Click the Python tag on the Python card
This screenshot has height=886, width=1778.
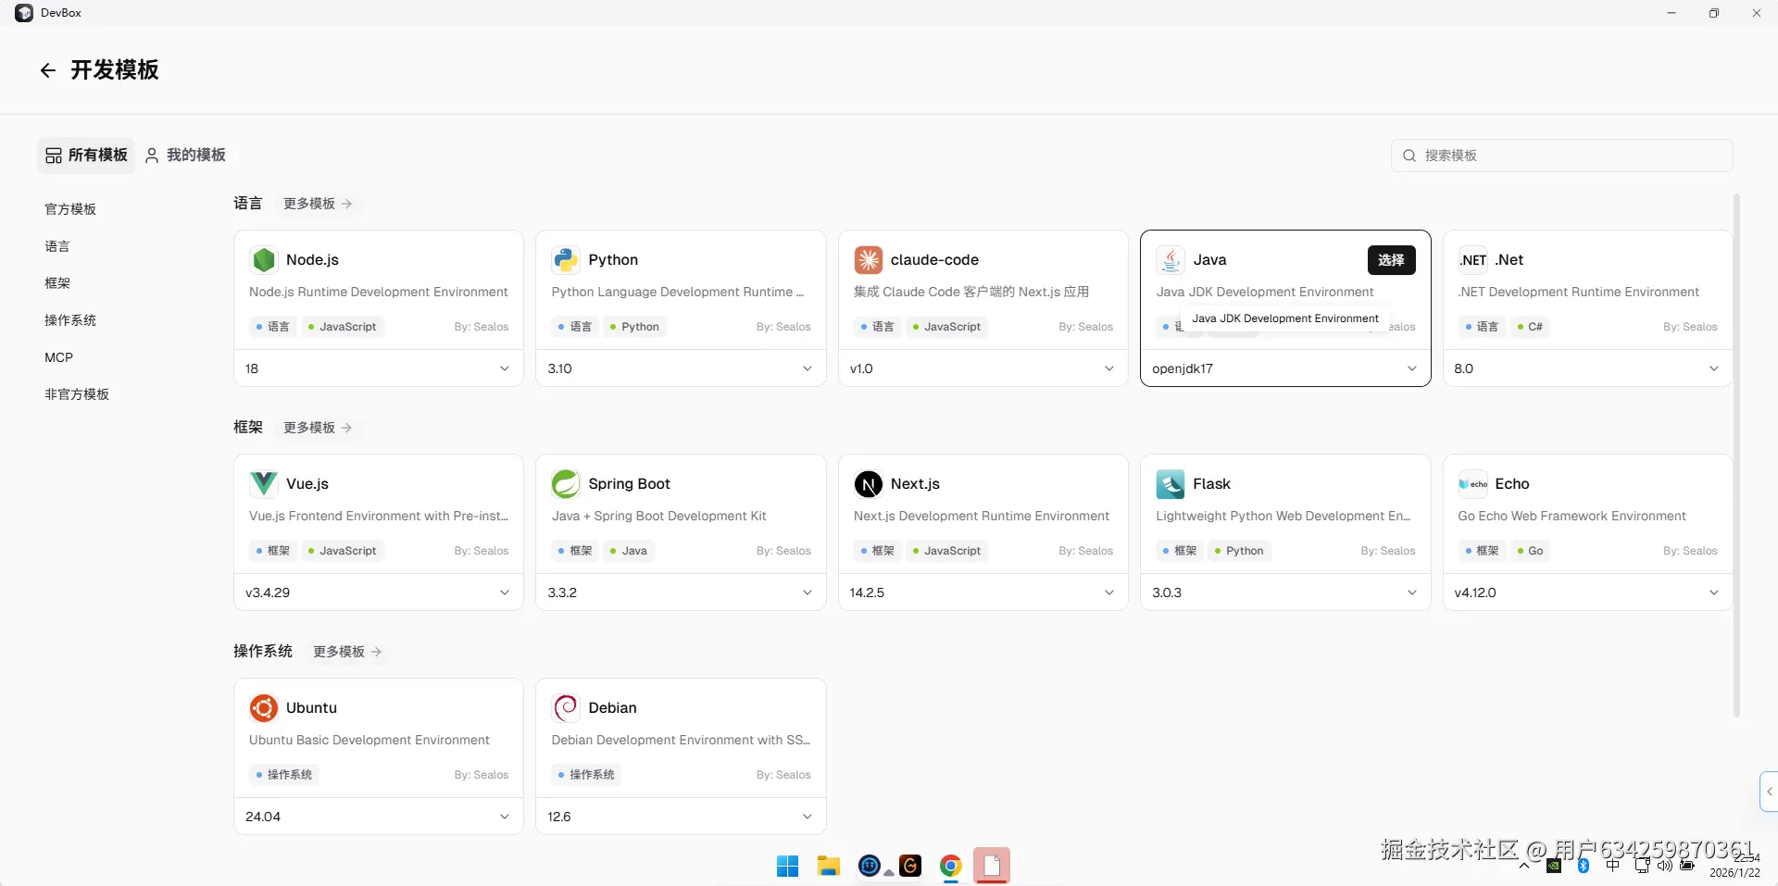(634, 327)
